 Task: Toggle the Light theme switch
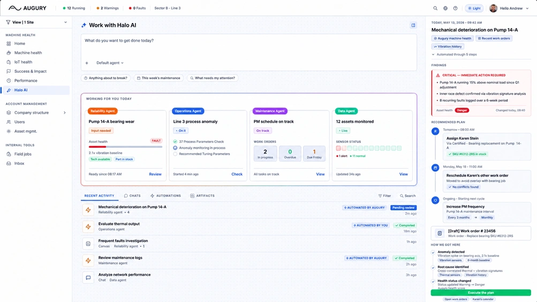coord(474,8)
